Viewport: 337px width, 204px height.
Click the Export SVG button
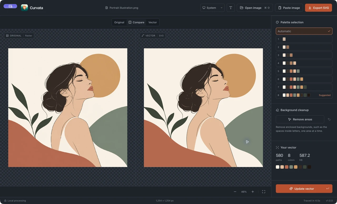pos(319,8)
